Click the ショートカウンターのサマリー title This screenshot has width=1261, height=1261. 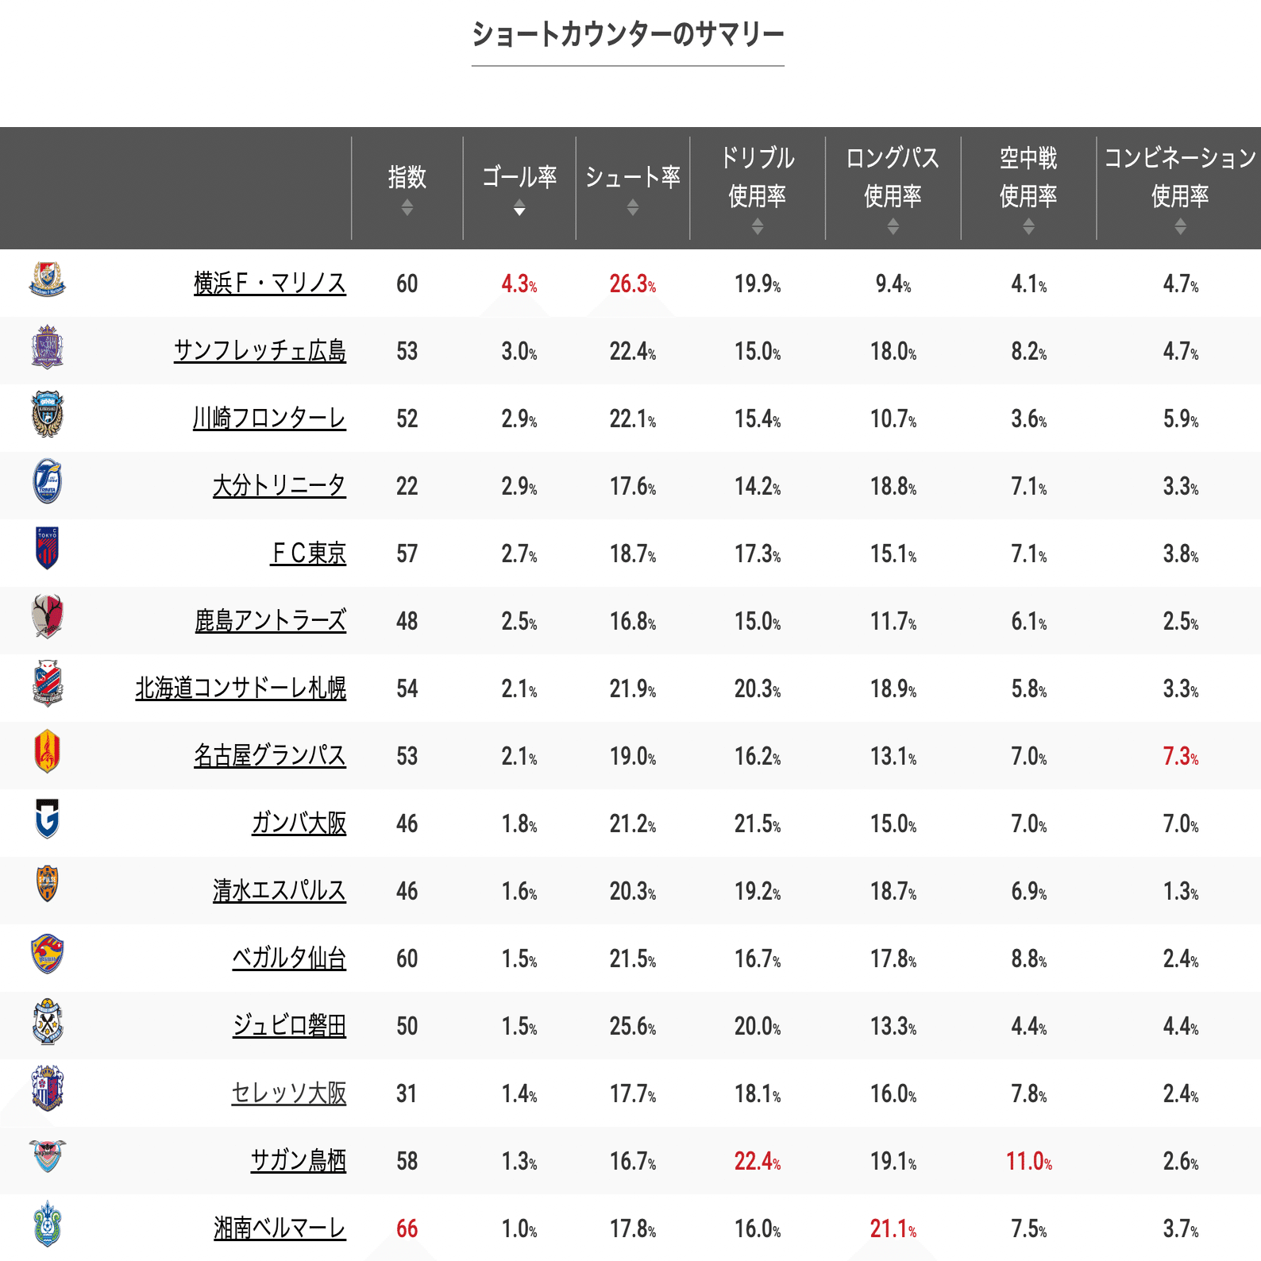tap(628, 33)
